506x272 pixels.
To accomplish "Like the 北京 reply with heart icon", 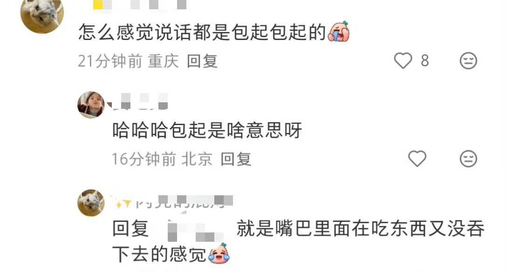I will click(x=417, y=159).
